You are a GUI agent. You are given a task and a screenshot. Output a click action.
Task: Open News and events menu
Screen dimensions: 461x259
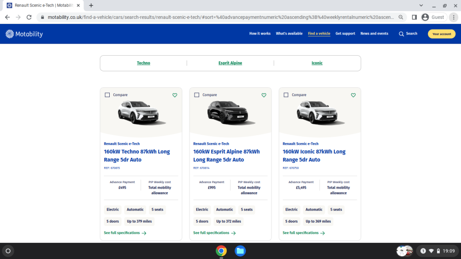pos(374,34)
